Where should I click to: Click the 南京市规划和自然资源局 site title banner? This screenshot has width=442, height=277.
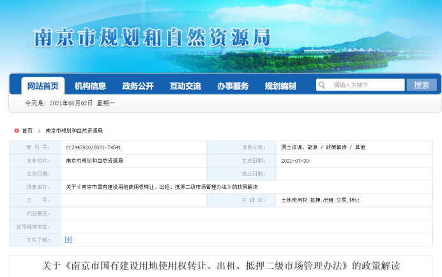click(x=152, y=37)
